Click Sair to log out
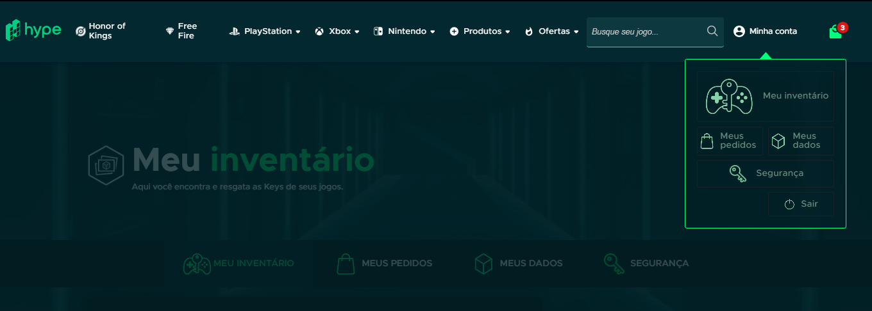 (801, 204)
